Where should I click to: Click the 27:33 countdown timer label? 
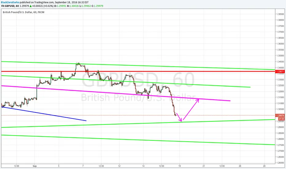pyautogui.click(x=281, y=119)
